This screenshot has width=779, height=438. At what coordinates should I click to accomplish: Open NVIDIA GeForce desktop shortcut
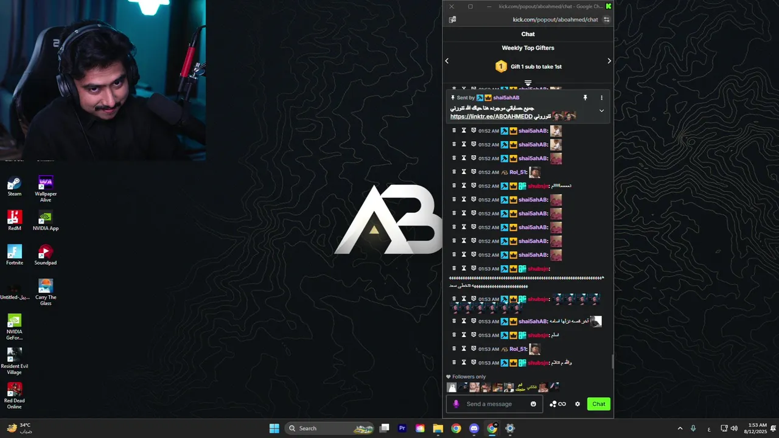tap(15, 327)
